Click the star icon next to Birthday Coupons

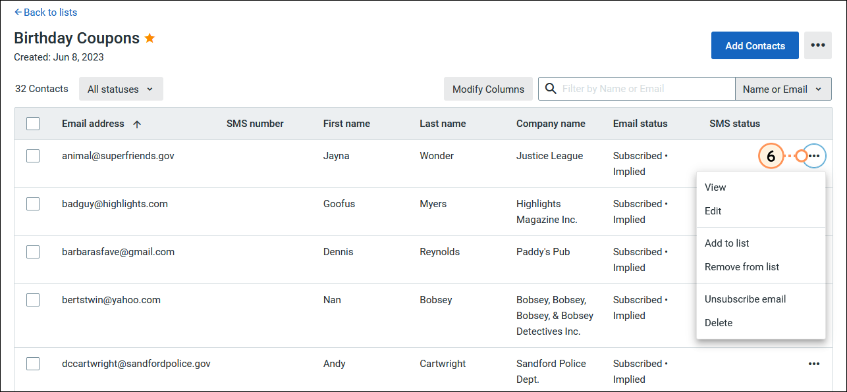click(x=150, y=37)
